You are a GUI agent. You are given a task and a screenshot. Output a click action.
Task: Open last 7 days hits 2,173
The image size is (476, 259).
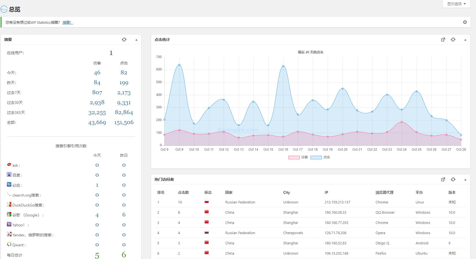124,93
